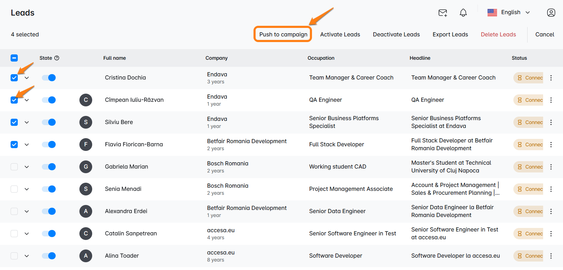The image size is (563, 270).
Task: Click the select-all checkbox in table header
Action: pyautogui.click(x=14, y=58)
